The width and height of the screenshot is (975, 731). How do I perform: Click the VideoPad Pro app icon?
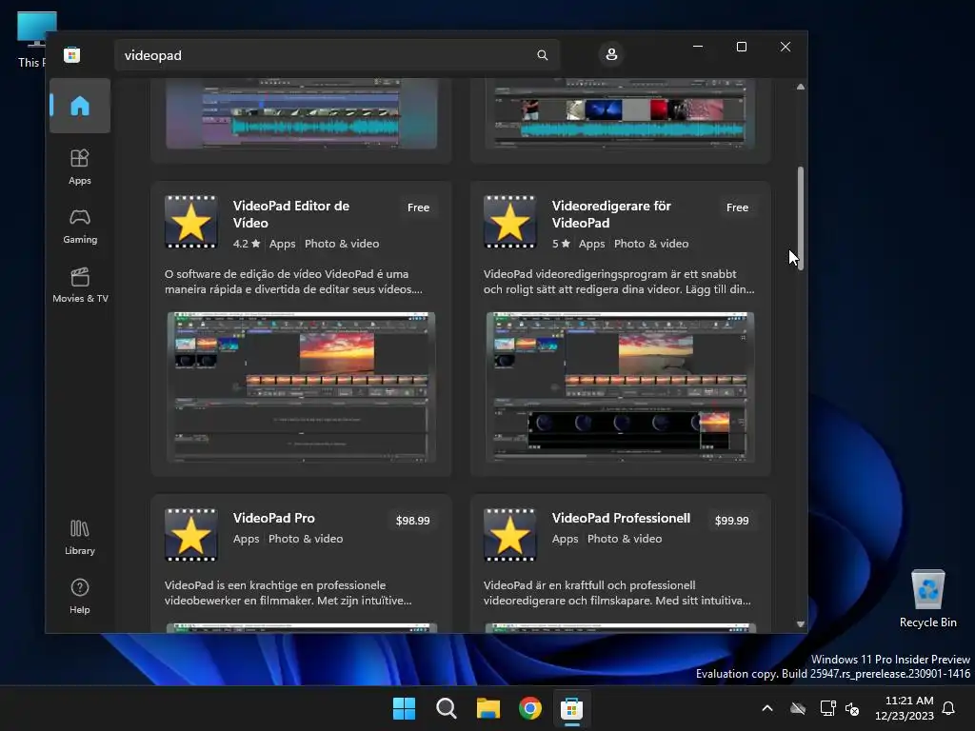[190, 535]
